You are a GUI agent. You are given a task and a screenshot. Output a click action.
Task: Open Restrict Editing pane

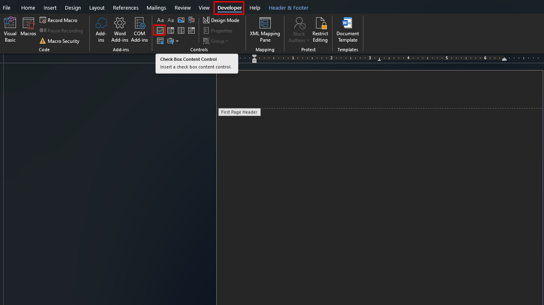click(320, 30)
